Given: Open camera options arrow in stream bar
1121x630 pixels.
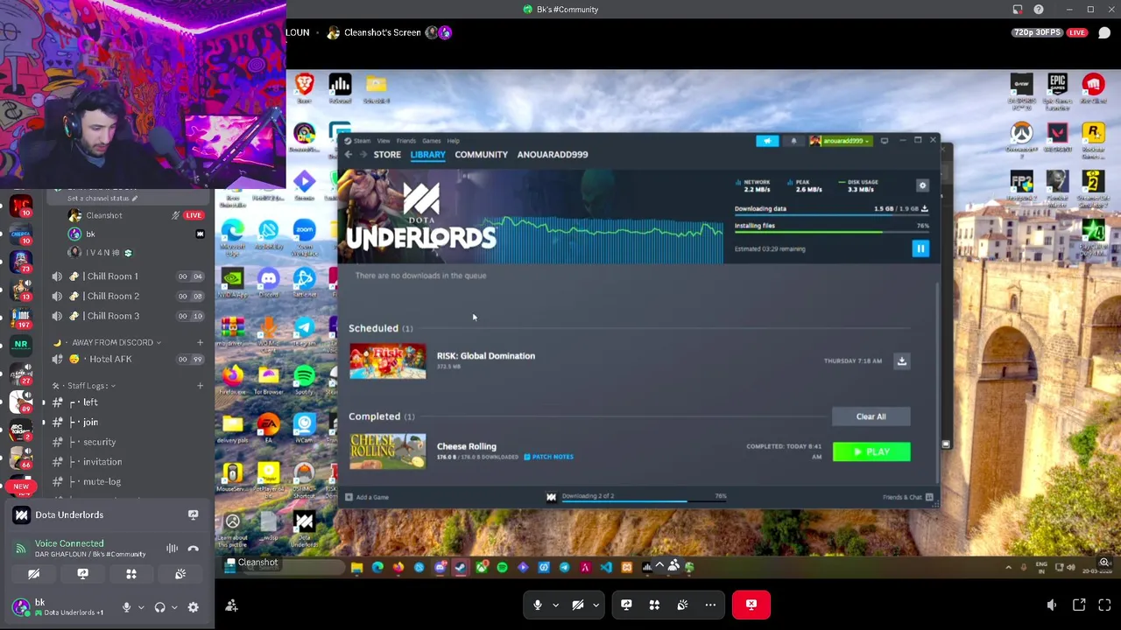Looking at the screenshot, I should pos(596,605).
